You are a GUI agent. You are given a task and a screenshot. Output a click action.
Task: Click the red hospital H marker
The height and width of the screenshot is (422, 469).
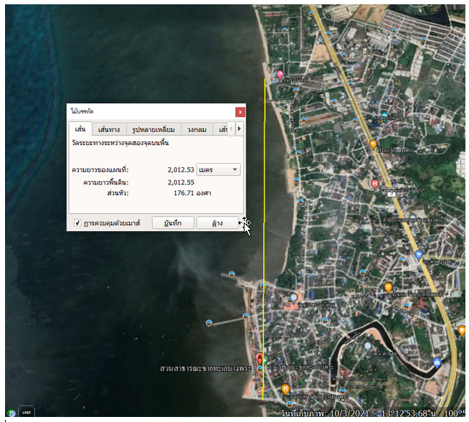[375, 184]
